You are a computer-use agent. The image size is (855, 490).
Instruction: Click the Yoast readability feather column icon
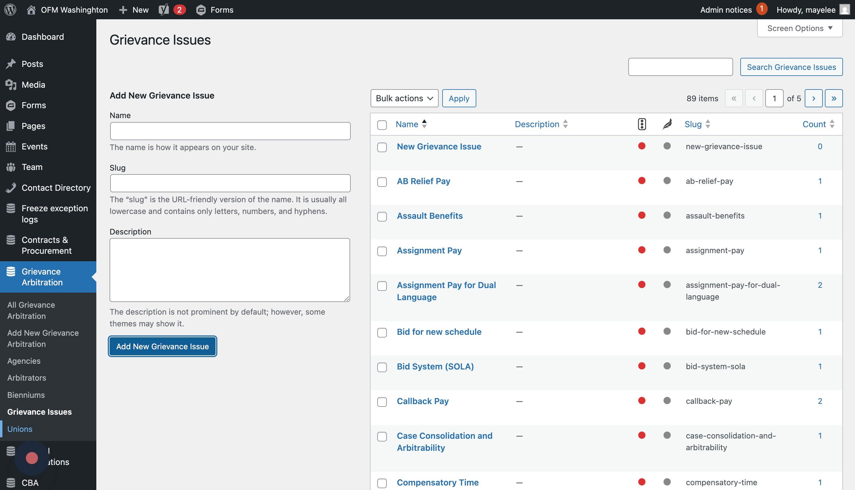(x=667, y=124)
